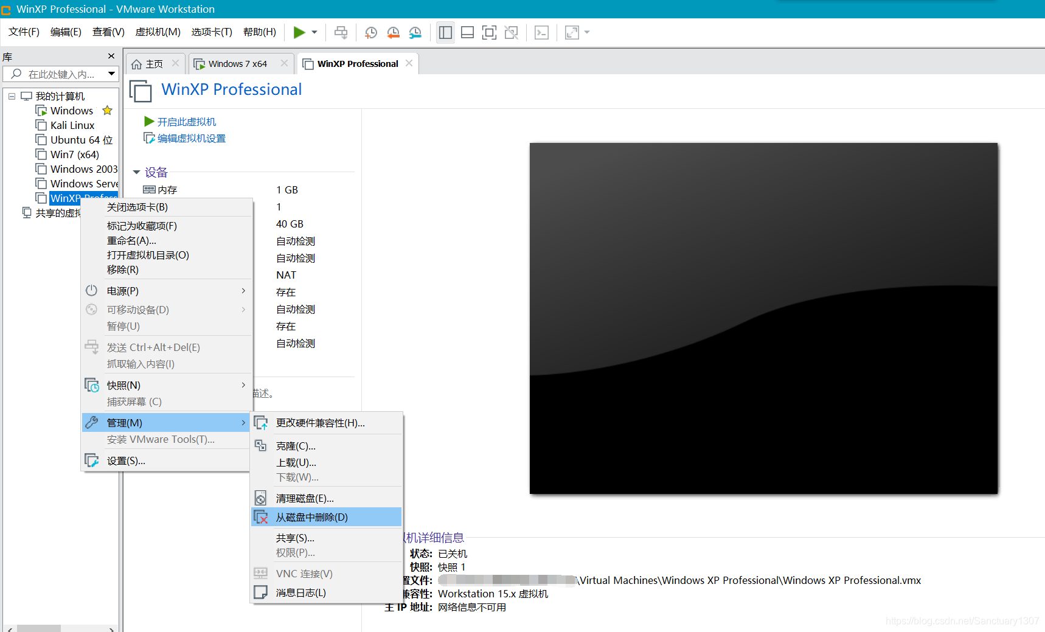Click the black VM preview thumbnail
The height and width of the screenshot is (632, 1045).
(x=763, y=318)
